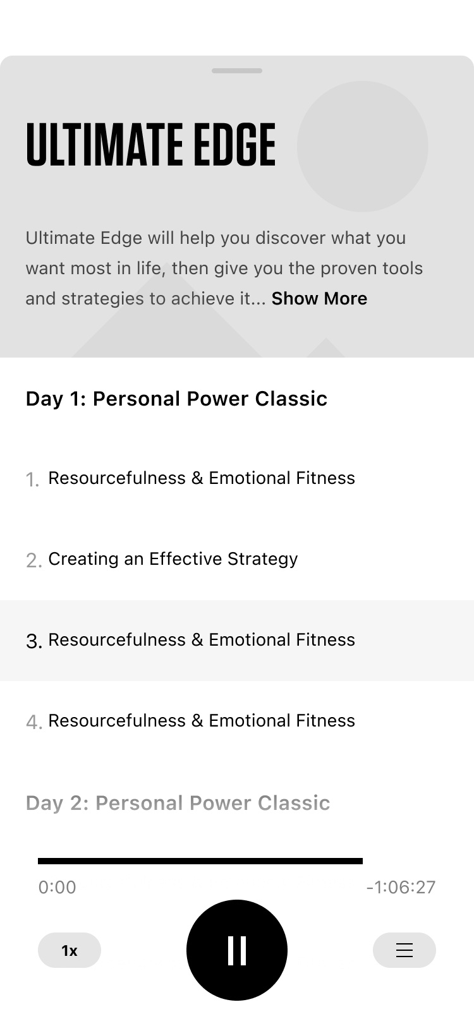The height and width of the screenshot is (1026, 474).
Task: Expand Day 2: Personal Power Classic section
Action: [x=178, y=803]
